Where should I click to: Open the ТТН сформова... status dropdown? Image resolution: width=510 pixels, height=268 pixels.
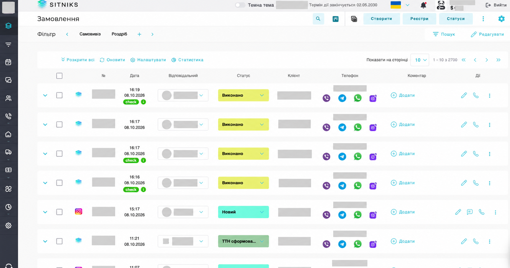(x=243, y=241)
